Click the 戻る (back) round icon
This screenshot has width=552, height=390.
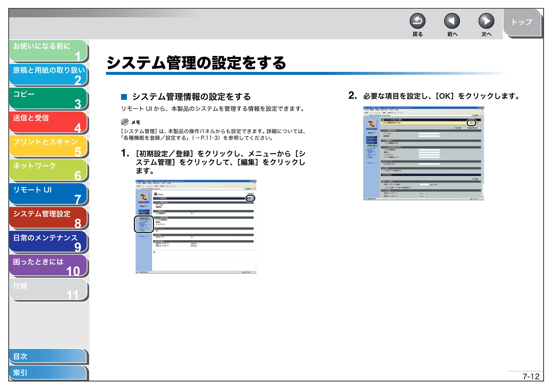pyautogui.click(x=417, y=21)
